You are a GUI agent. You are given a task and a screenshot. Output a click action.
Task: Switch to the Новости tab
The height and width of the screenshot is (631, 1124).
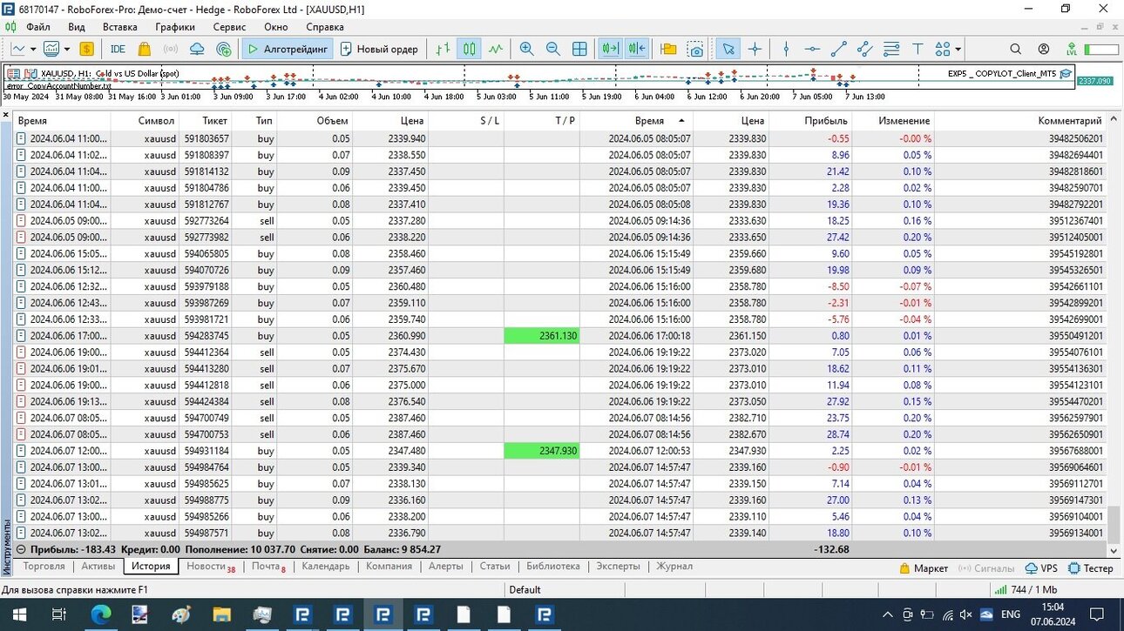[x=207, y=567]
